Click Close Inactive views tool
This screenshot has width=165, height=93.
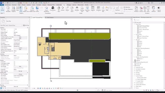(141, 9)
